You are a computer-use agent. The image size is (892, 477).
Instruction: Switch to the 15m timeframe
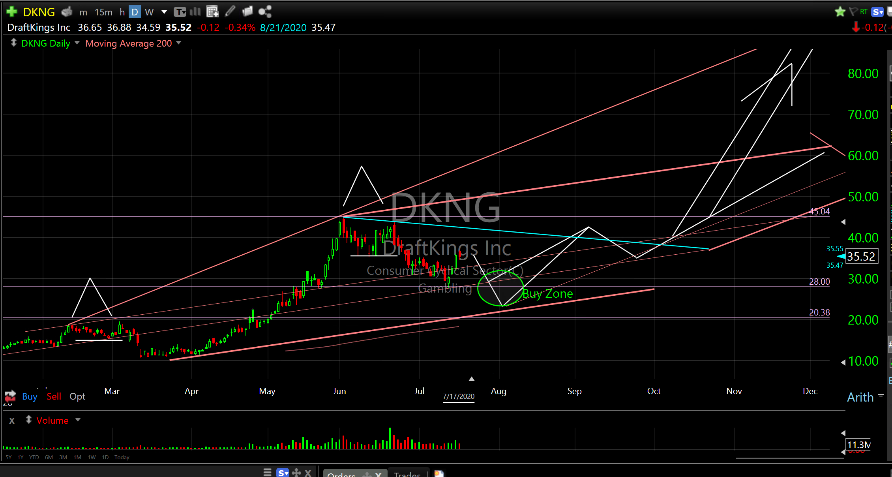point(103,12)
